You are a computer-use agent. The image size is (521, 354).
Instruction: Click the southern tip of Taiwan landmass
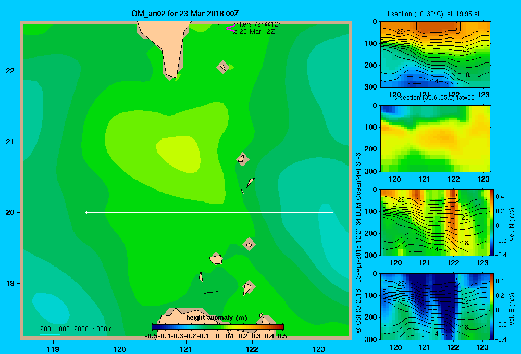(171, 75)
